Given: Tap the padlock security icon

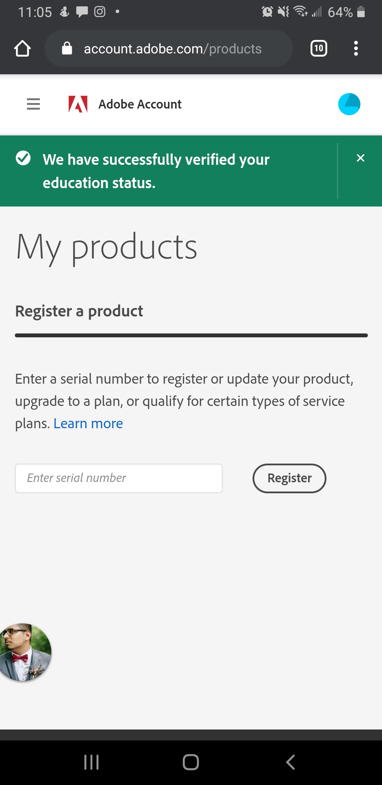Looking at the screenshot, I should click(x=67, y=48).
